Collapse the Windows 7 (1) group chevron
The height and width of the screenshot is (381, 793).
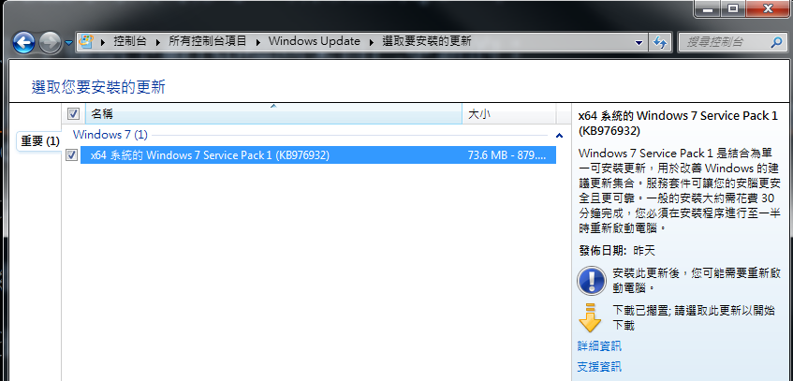[x=559, y=136]
